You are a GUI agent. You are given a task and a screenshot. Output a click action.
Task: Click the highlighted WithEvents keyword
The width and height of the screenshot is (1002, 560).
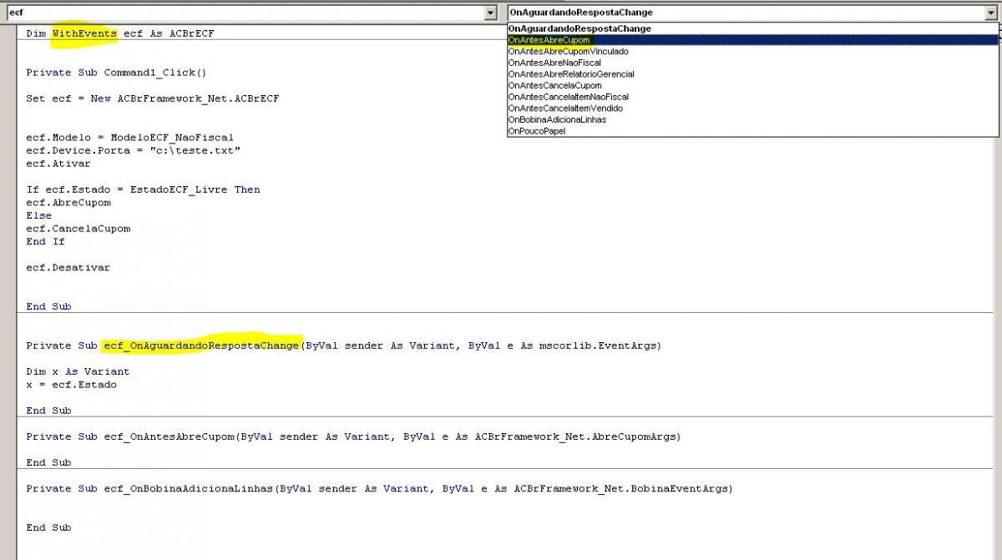click(x=84, y=33)
